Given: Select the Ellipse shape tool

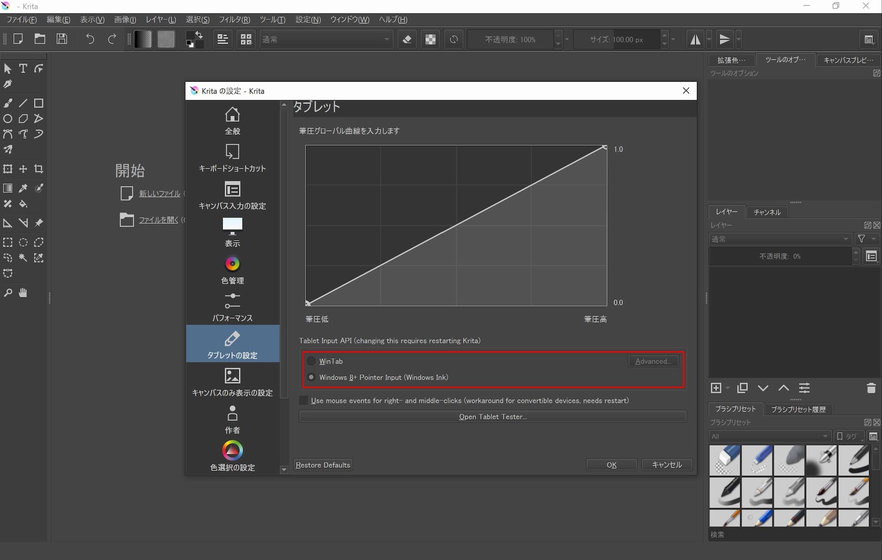Looking at the screenshot, I should (8, 119).
